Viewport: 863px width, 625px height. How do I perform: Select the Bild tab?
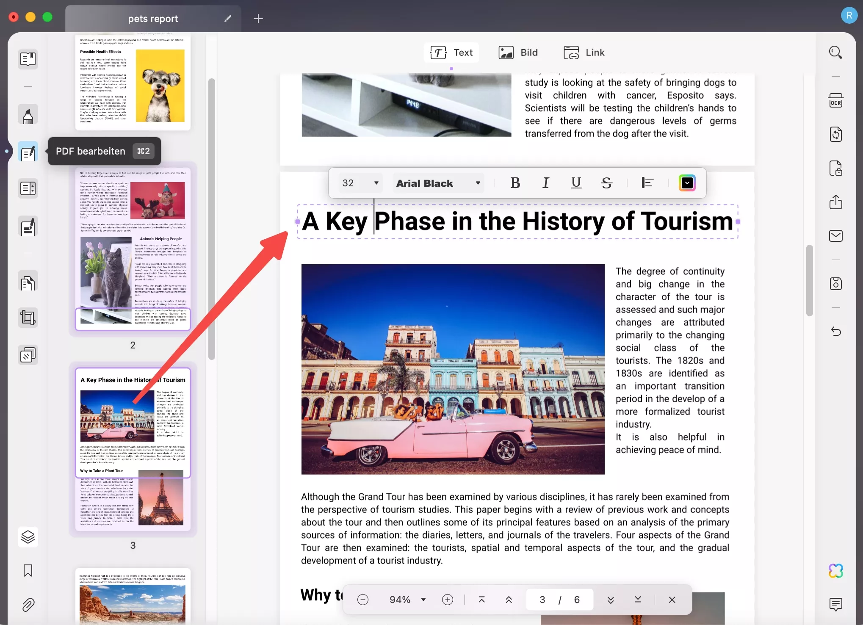(518, 53)
